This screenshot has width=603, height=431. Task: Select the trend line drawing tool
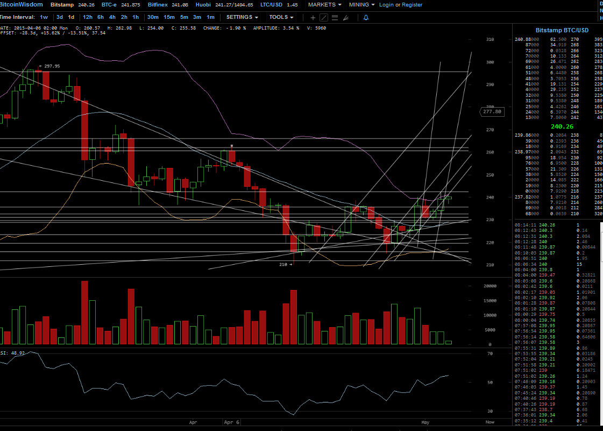click(x=324, y=17)
